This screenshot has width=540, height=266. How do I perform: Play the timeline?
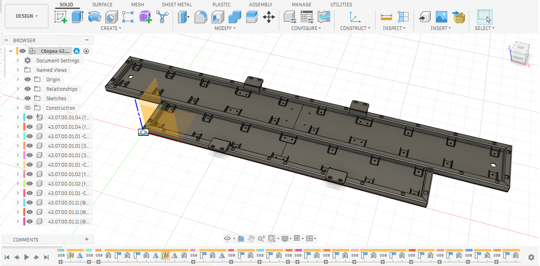point(26,257)
